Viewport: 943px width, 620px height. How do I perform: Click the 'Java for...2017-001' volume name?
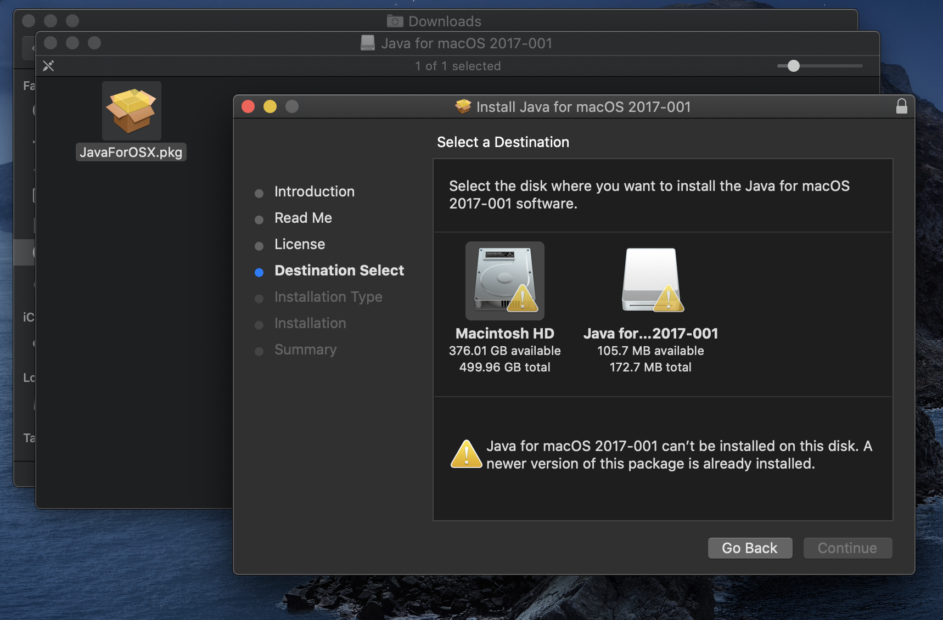(651, 334)
